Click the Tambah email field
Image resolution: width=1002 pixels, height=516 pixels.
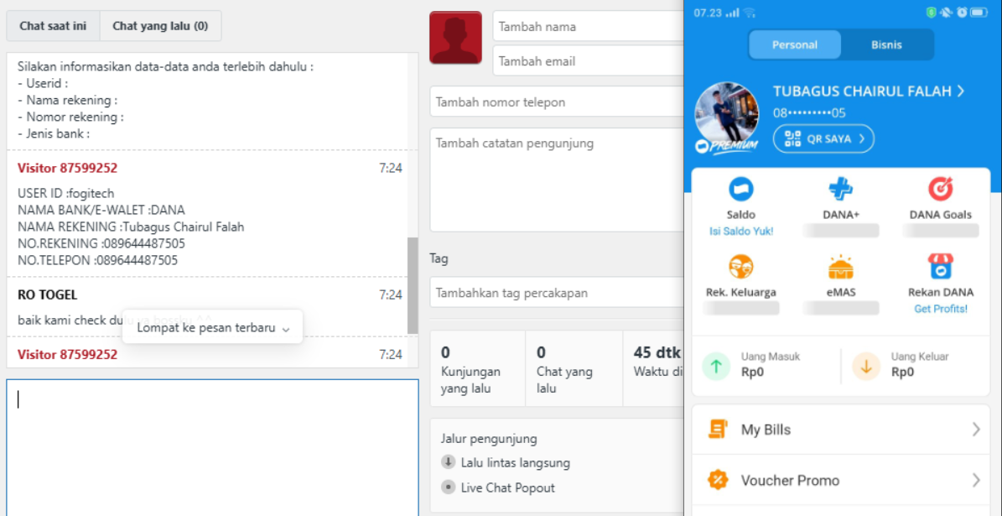pos(588,60)
